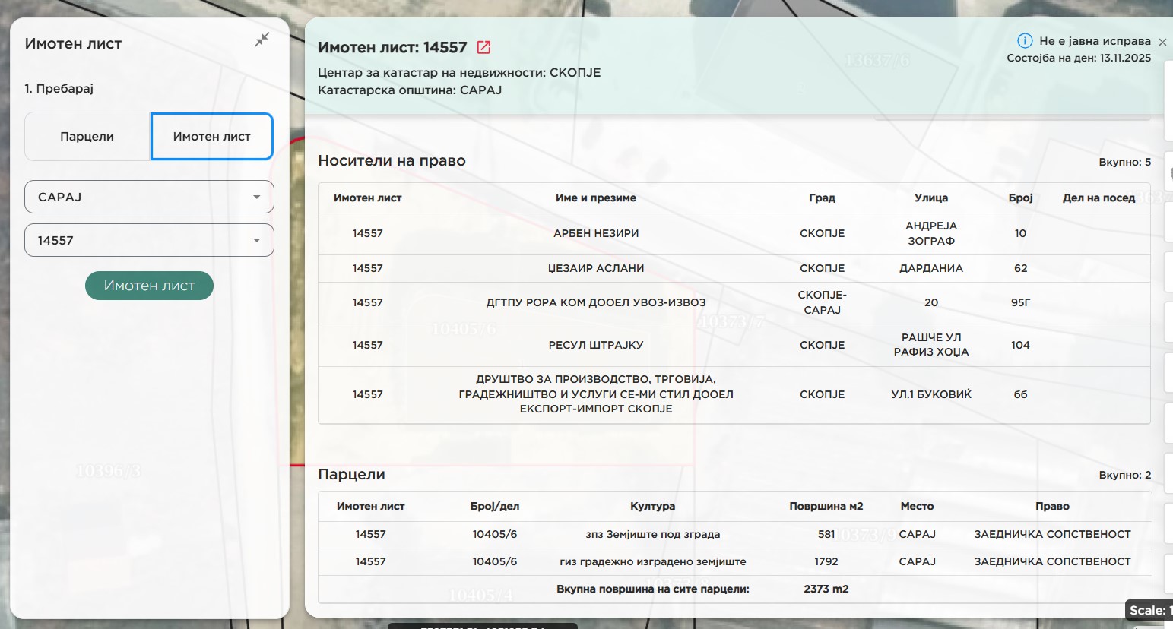This screenshot has width=1173, height=629.
Task: Click the Култура column header in Парцели
Action: click(652, 506)
